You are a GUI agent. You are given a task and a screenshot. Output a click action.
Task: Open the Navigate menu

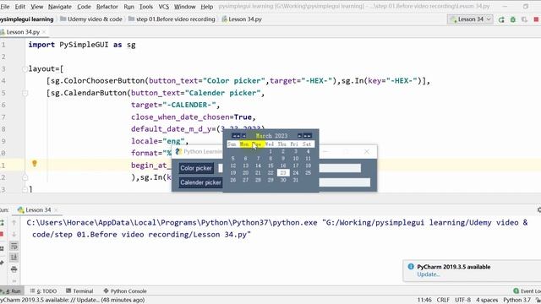point(60,7)
